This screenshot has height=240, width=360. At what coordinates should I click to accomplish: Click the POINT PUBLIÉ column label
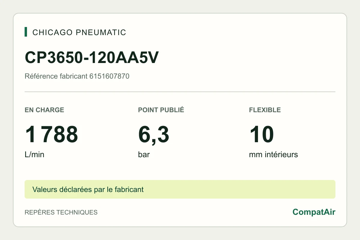click(161, 110)
